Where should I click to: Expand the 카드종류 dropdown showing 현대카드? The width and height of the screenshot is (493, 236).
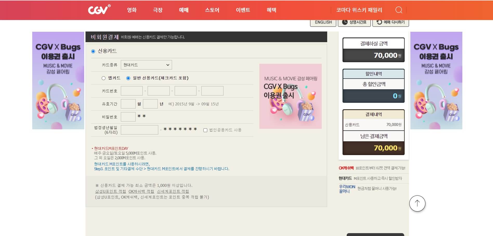(146, 65)
